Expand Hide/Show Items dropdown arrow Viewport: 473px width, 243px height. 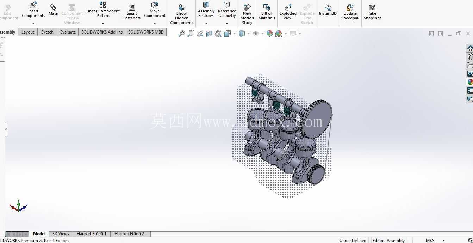(262, 34)
